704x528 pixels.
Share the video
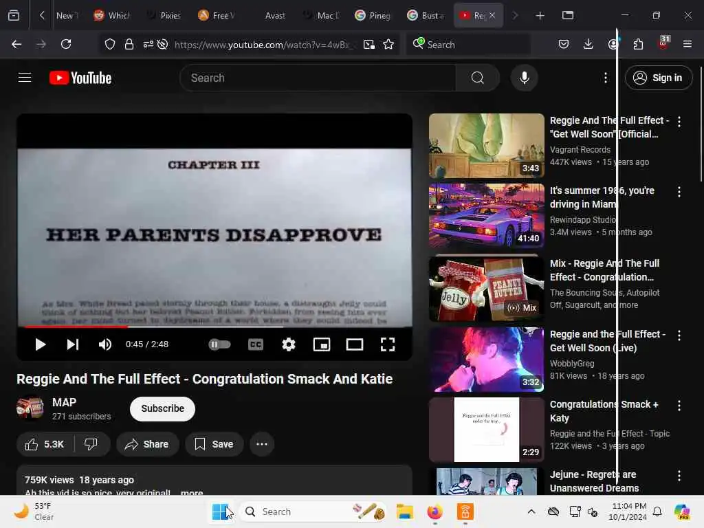pos(147,444)
